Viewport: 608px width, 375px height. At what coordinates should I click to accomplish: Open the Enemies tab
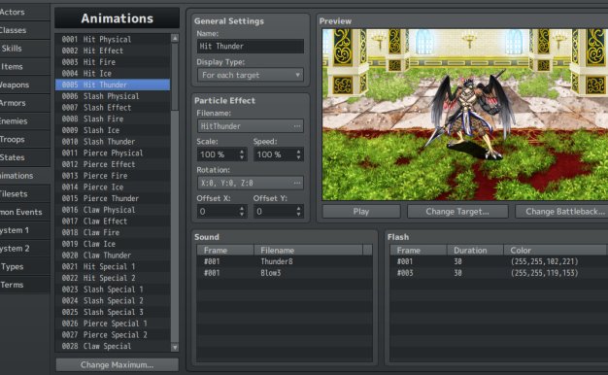(24, 121)
